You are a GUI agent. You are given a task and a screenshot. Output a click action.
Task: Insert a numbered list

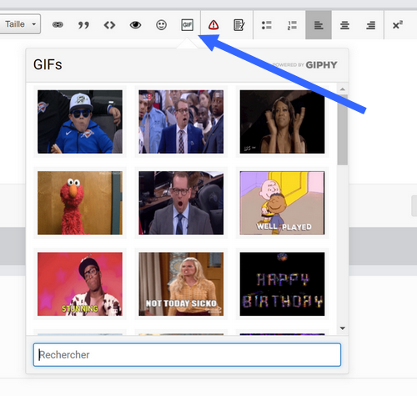tap(292, 25)
